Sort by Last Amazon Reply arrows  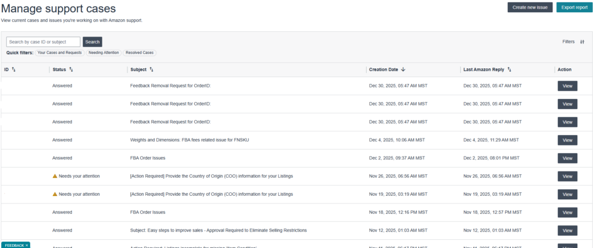click(510, 70)
